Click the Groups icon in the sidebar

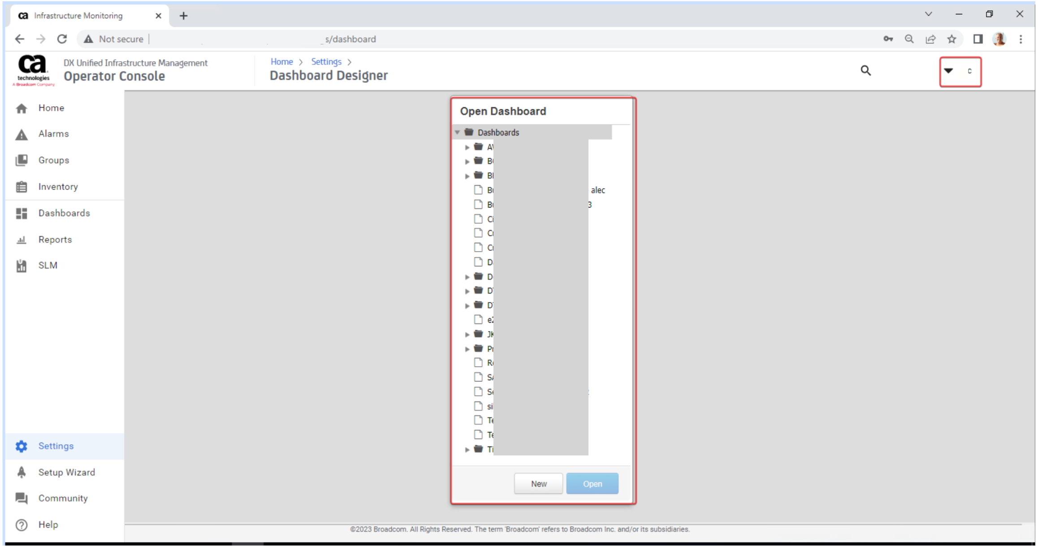(22, 160)
